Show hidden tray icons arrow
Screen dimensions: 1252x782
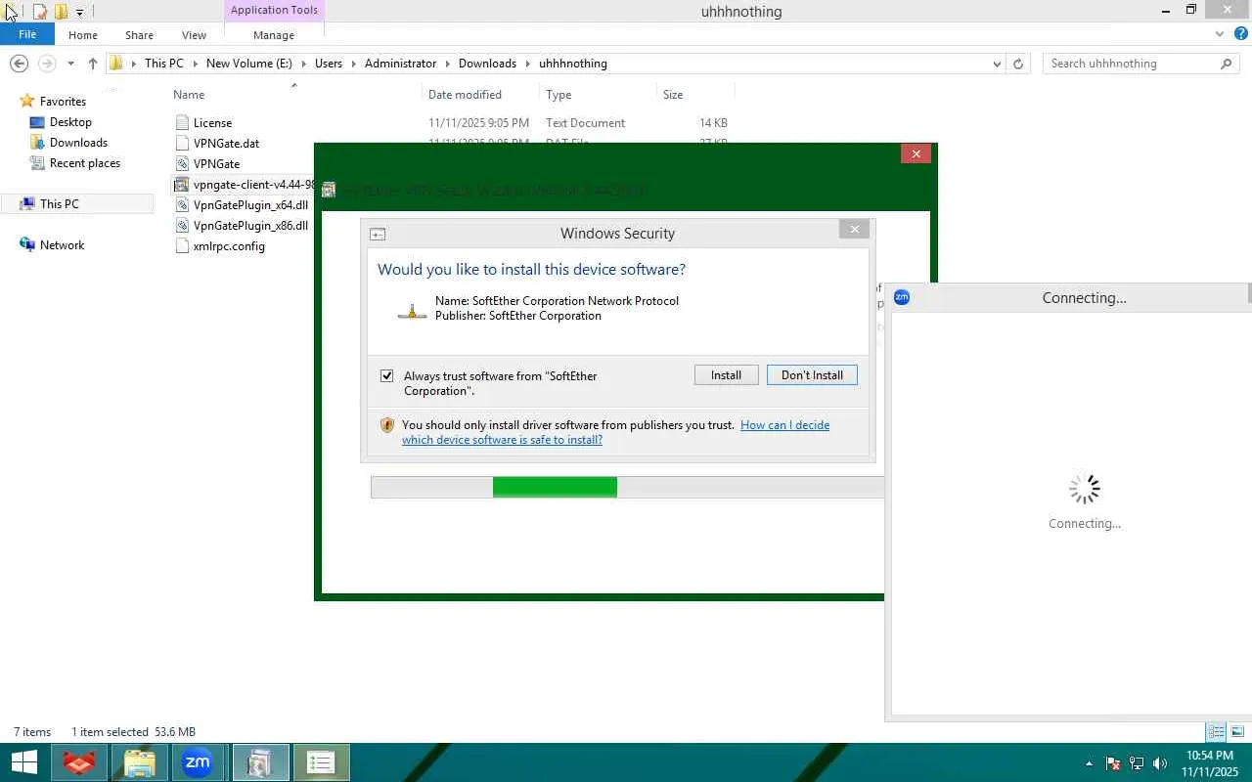click(1089, 763)
